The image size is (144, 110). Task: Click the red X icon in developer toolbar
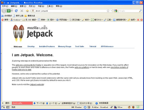[138, 20]
